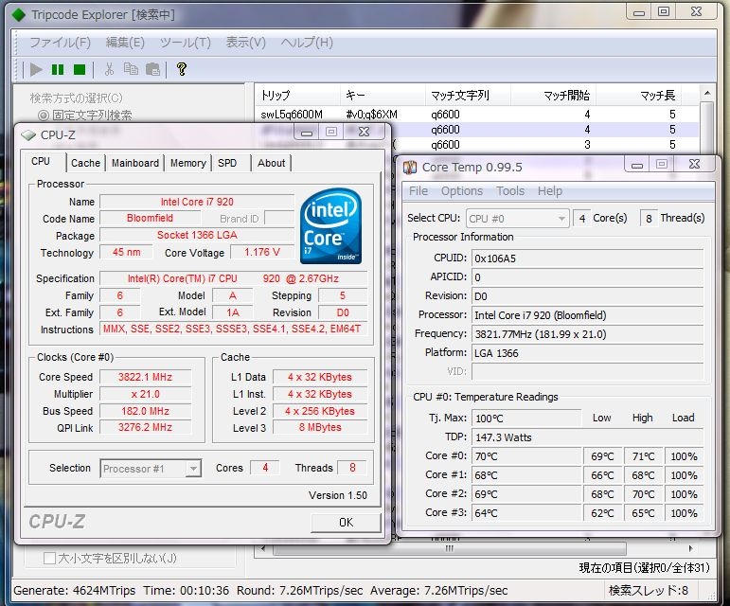The height and width of the screenshot is (606, 730).
Task: Click the paste icon in toolbar
Action: coord(152,69)
